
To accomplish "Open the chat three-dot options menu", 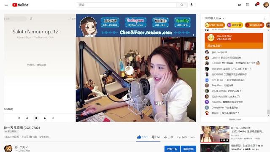I will pyautogui.click(x=265, y=18).
